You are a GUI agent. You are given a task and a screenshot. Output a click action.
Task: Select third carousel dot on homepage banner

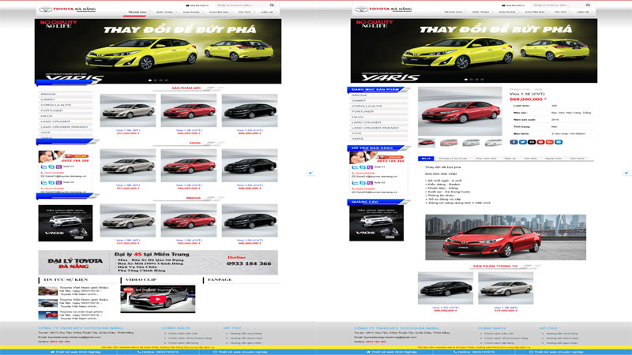click(161, 80)
